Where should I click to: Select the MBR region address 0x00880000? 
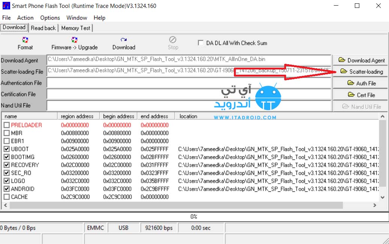click(75, 133)
